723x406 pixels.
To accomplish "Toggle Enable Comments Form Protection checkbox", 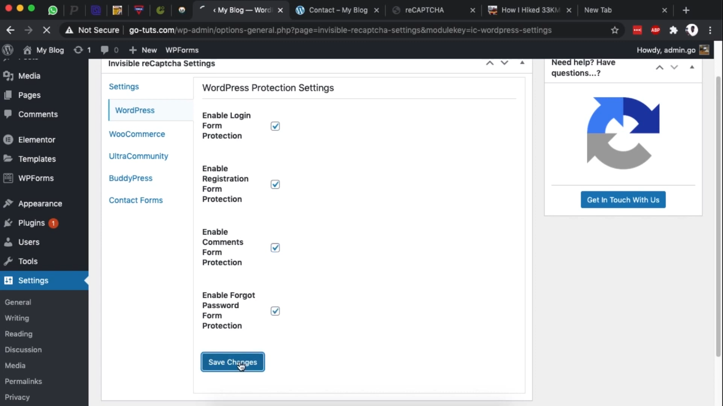I will coord(275,247).
